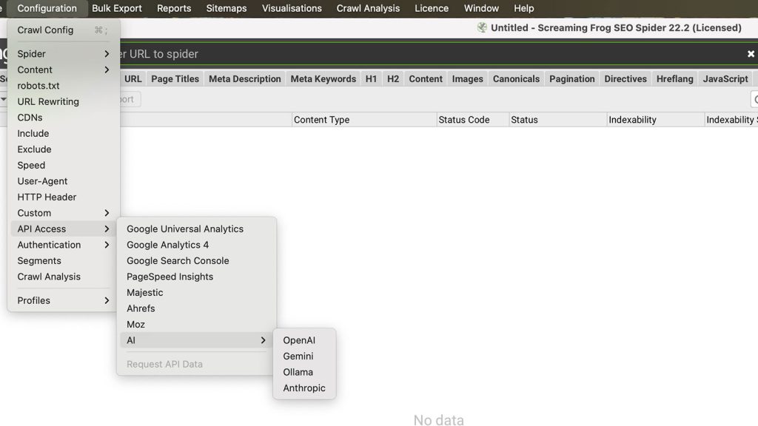The image size is (758, 426).
Task: Open the Reports menu
Action: point(174,8)
